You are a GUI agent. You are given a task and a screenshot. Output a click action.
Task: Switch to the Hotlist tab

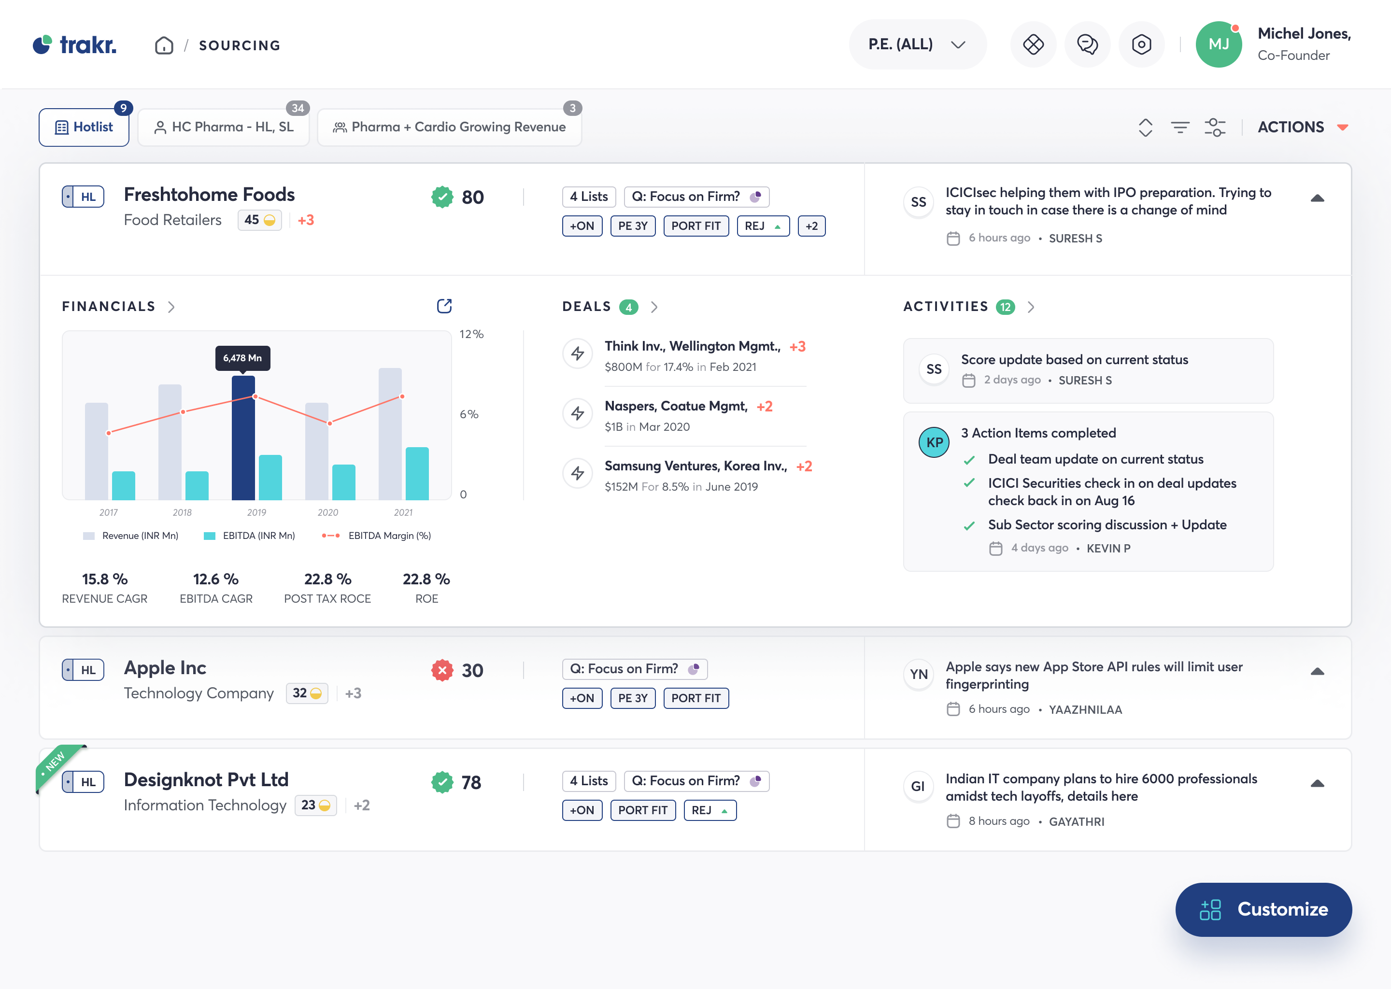84,127
